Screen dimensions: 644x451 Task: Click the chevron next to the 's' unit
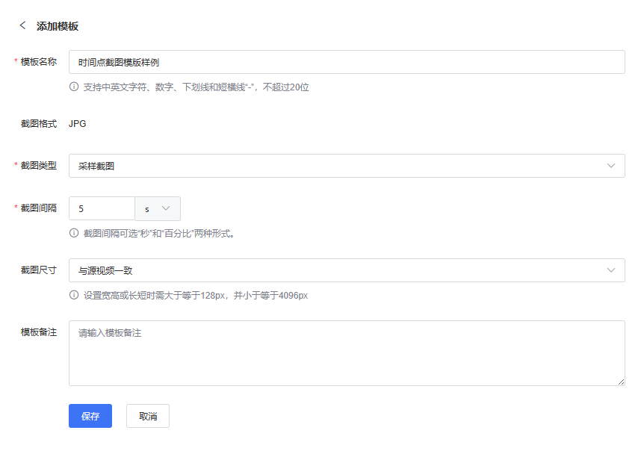(x=166, y=208)
